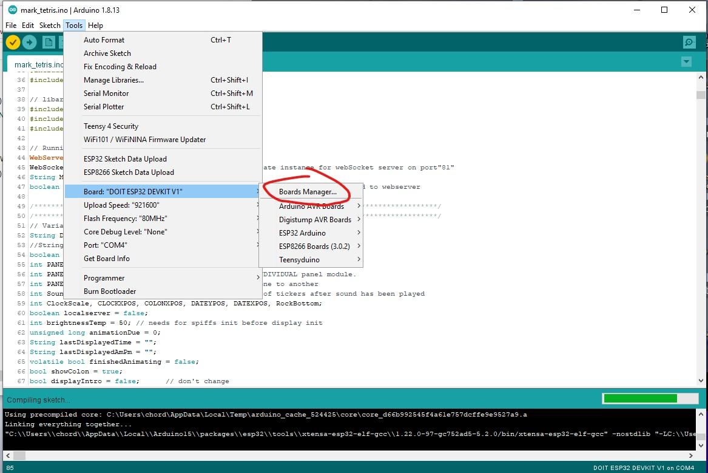
Task: Click editor scrollbar up arrow
Action: pos(701,77)
